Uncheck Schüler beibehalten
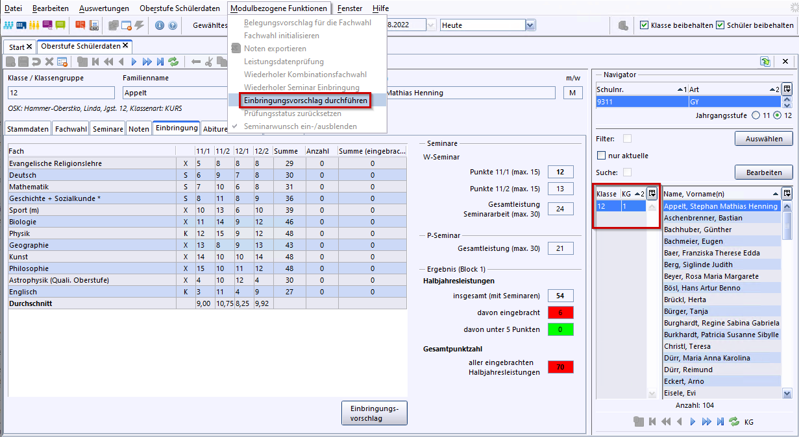Viewport: 799px width, 437px height. [x=720, y=25]
